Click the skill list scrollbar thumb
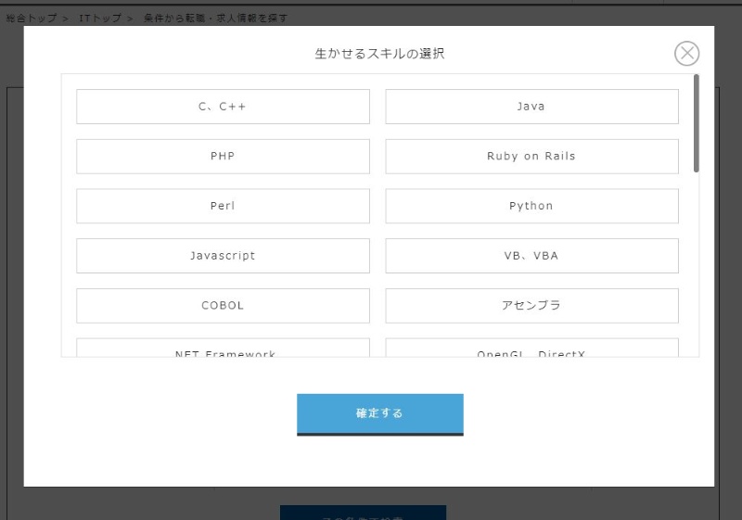Viewport: 742px width, 520px height. 697,123
